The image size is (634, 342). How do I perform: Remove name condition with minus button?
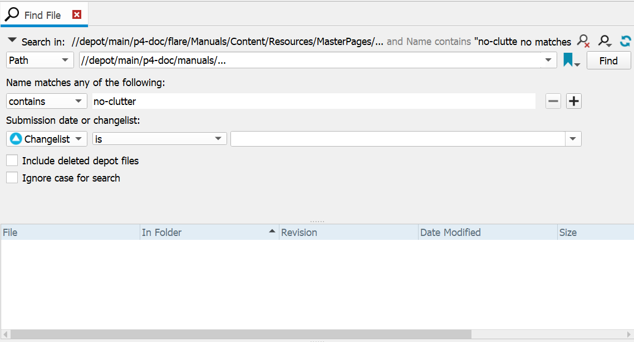(553, 101)
